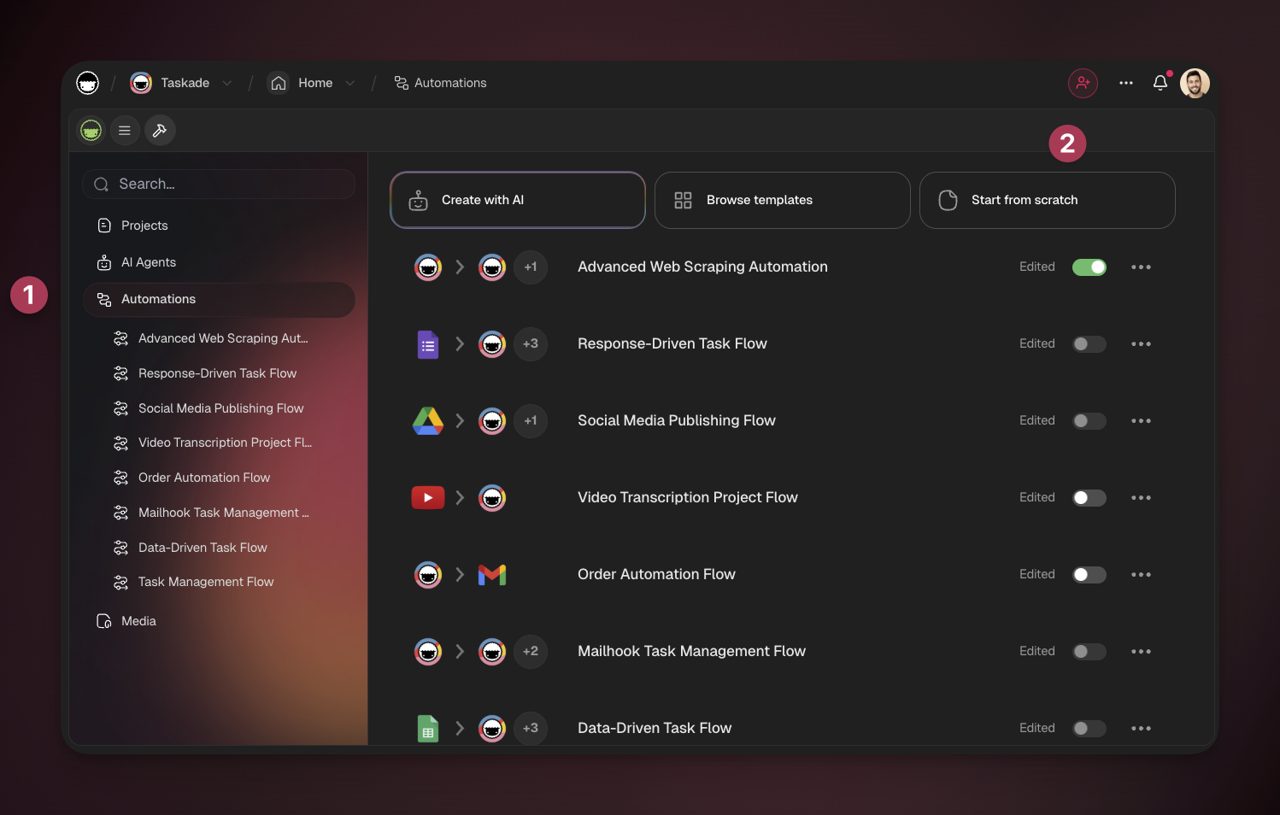
Task: Turn on the Order Automation Flow toggle
Action: 1089,575
